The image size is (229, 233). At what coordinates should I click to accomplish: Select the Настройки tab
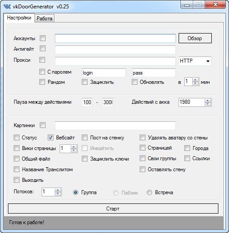pos(19,18)
